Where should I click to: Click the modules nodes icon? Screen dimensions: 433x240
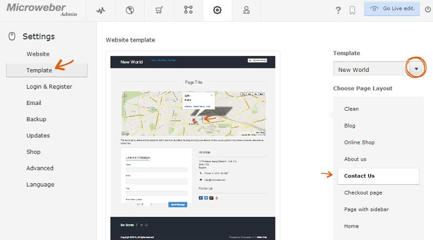point(188,10)
